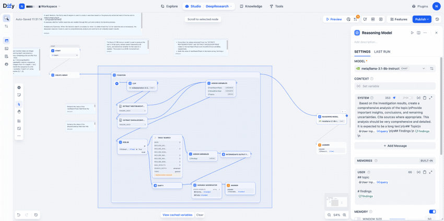Screen dimensions: 444x221
Task: Expand the SYSTEM prompt editor fullscreen
Action: [431, 98]
